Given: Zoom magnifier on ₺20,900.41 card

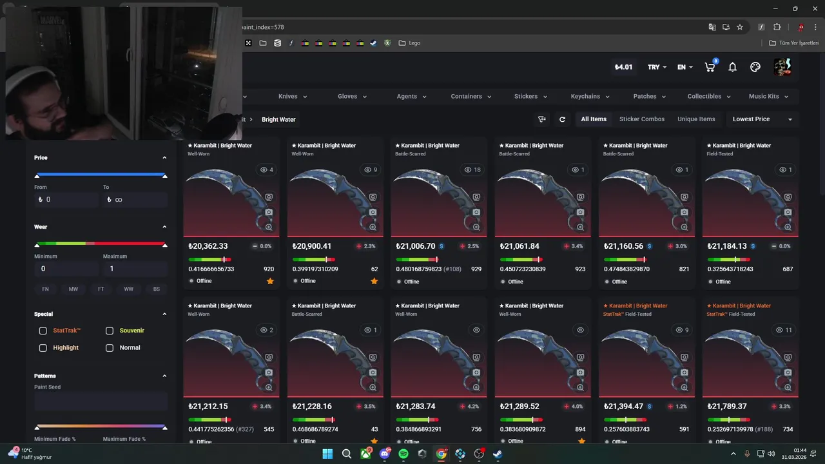Looking at the screenshot, I should click(x=373, y=227).
